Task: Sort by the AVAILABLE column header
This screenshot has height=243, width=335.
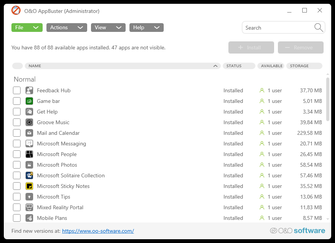Action: point(271,66)
